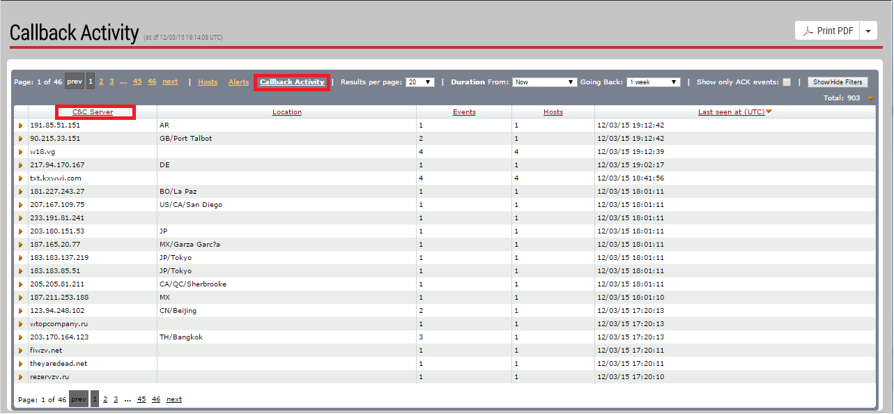This screenshot has width=894, height=414.
Task: Expand row for 90.215.33.151
Action: click(x=21, y=139)
